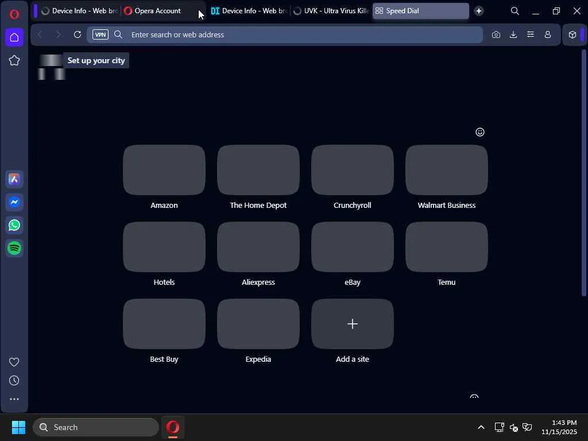Screen dimensions: 588x441
Task: Open History clock icon in sidebar
Action: pyautogui.click(x=14, y=381)
